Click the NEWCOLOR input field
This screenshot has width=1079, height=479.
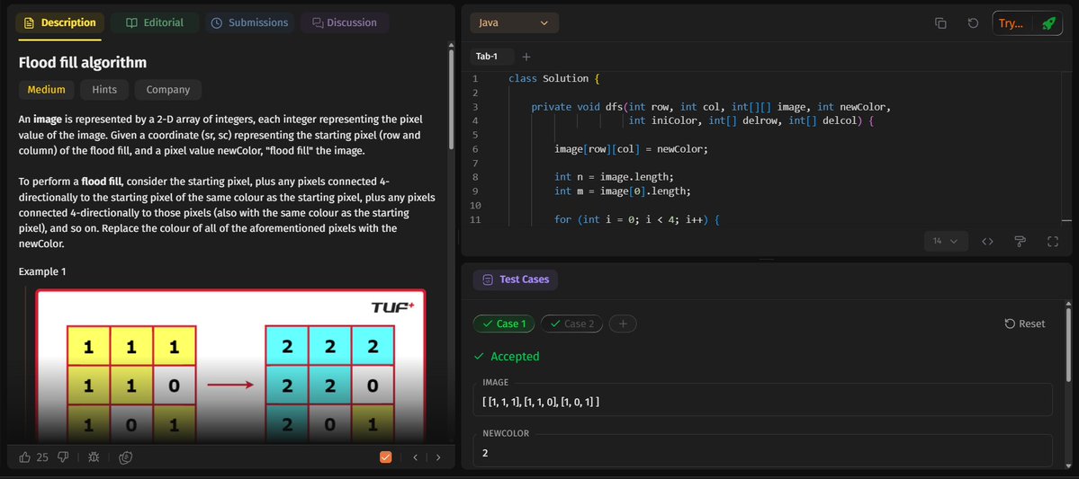pos(762,452)
